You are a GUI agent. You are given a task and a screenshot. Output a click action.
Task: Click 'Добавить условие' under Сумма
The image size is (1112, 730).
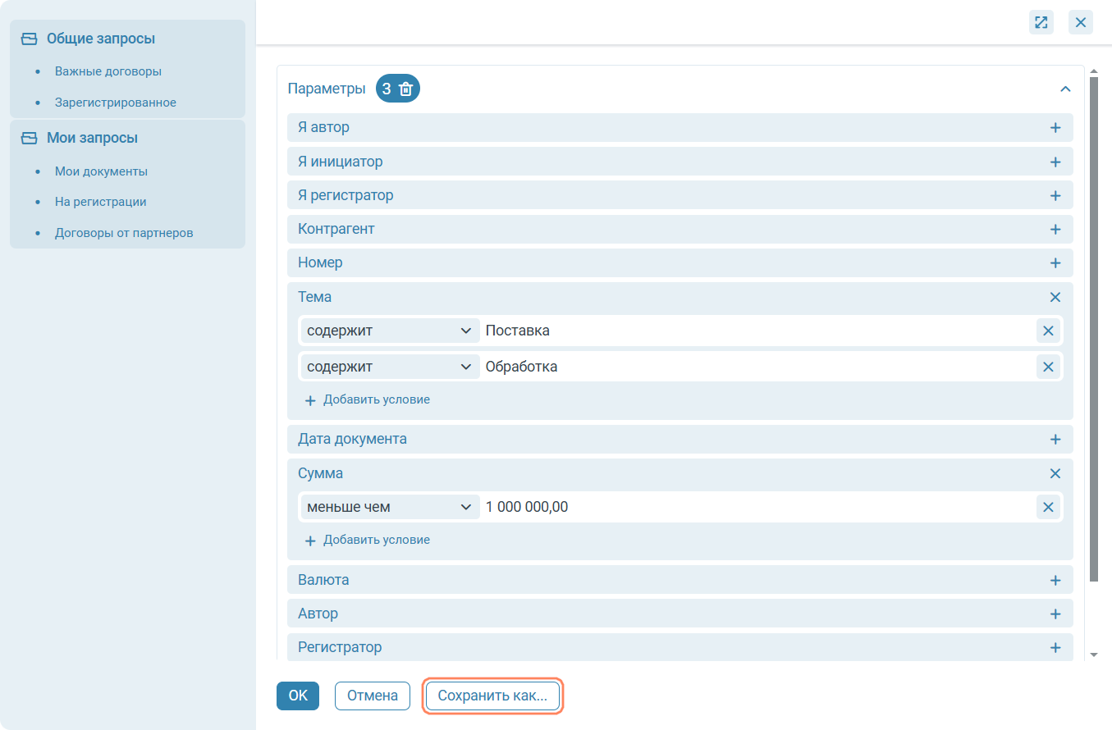coord(368,541)
